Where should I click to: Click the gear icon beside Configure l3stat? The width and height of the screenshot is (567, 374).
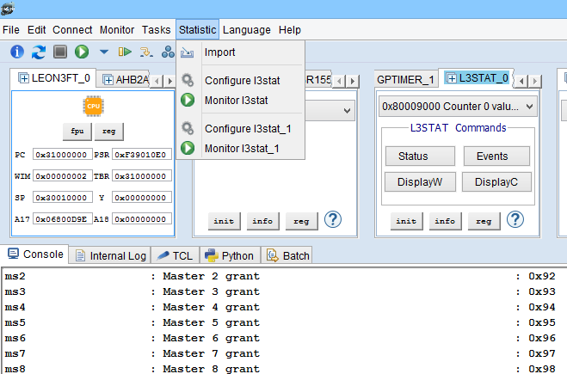[x=188, y=80]
